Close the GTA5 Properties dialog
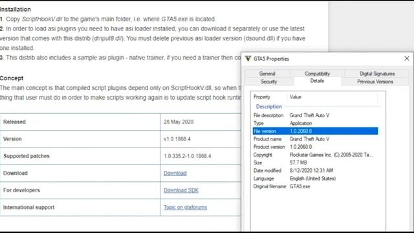The image size is (414, 233). click(x=407, y=58)
